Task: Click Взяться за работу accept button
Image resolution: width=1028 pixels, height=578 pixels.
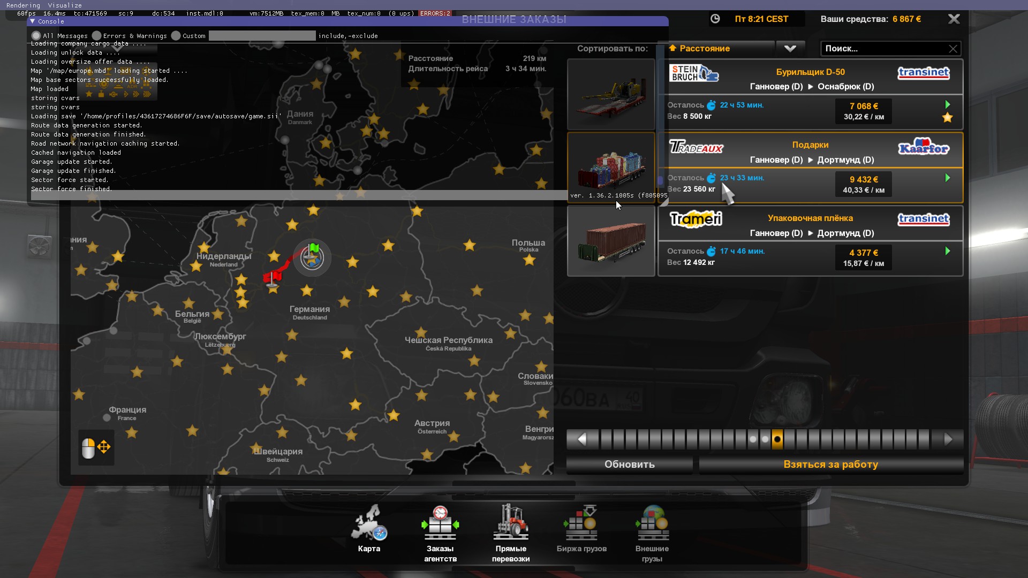Action: point(831,465)
